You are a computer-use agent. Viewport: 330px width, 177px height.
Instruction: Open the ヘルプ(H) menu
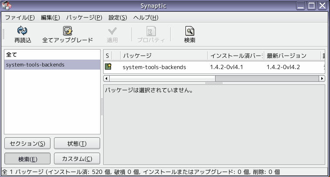pyautogui.click(x=146, y=17)
